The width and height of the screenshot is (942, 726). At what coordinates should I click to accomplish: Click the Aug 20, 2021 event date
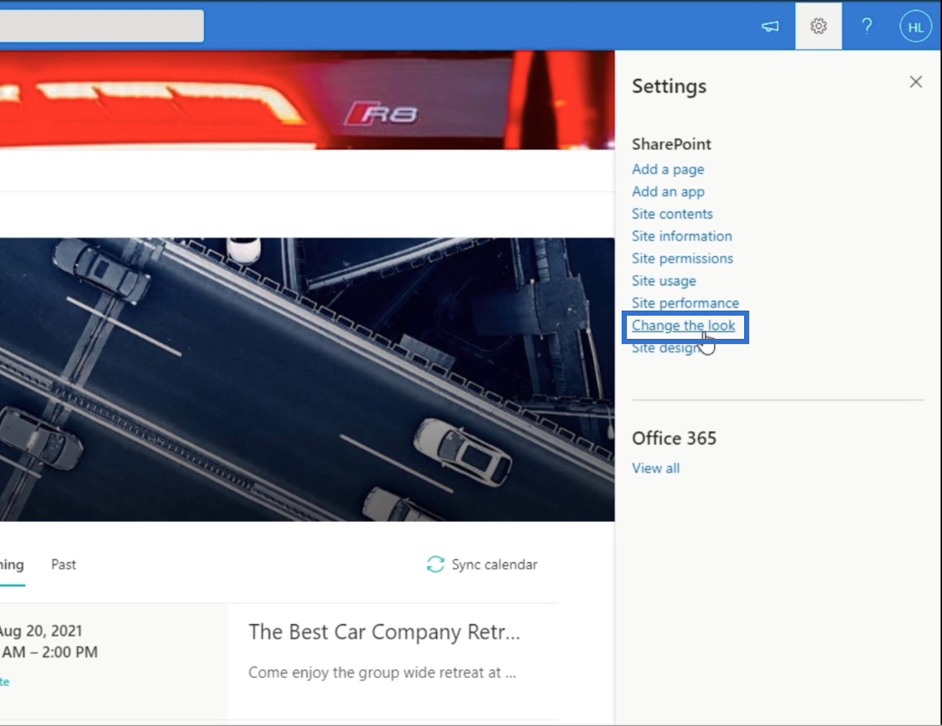[x=40, y=631]
